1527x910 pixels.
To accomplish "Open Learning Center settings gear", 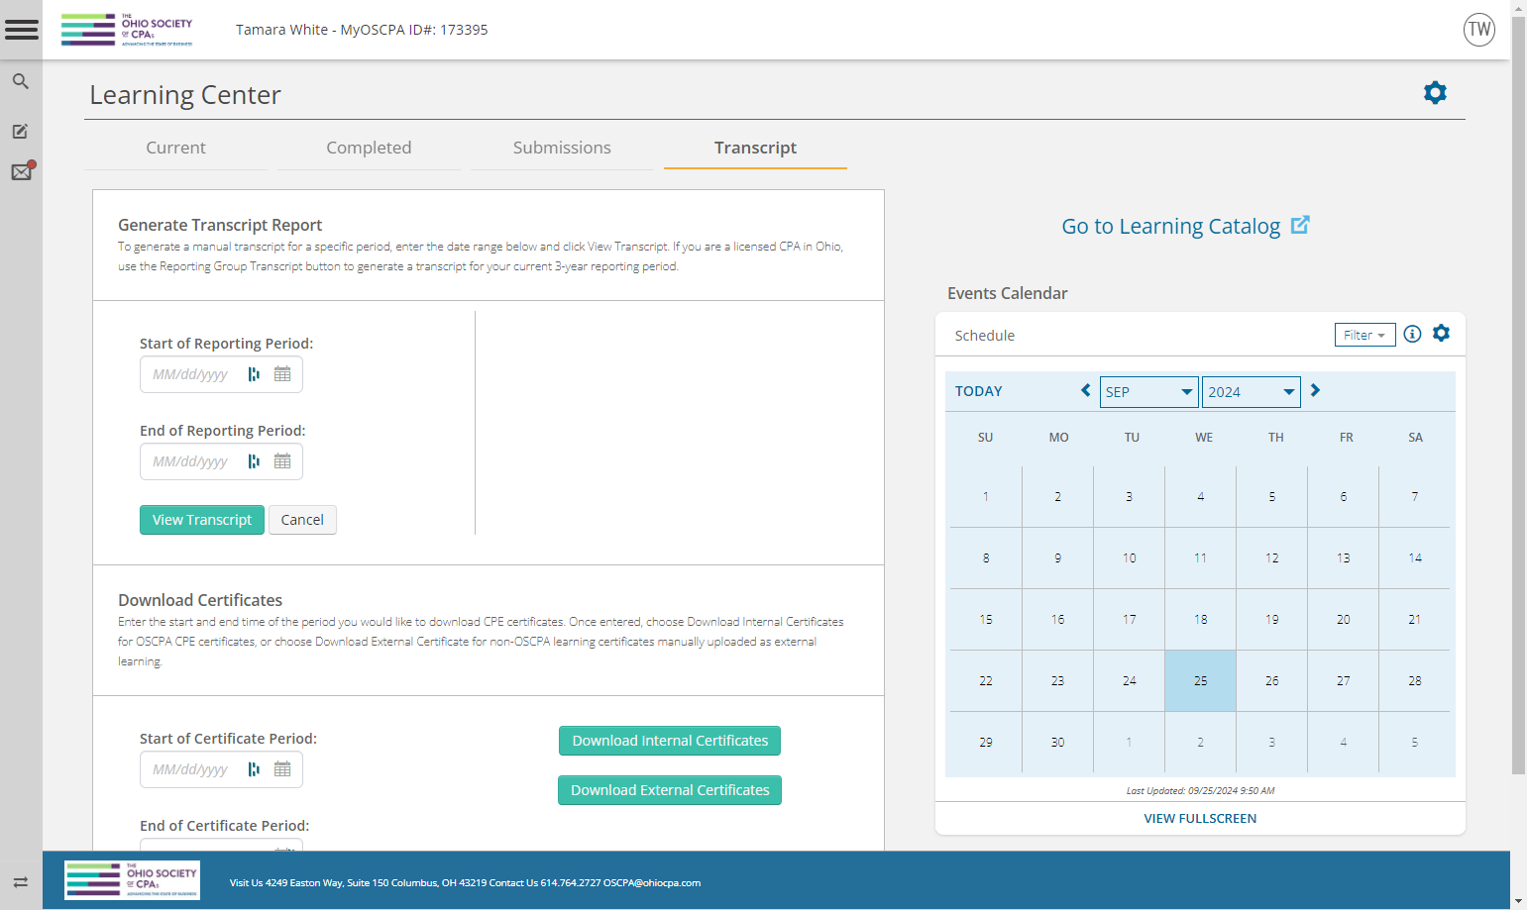I will tap(1435, 93).
